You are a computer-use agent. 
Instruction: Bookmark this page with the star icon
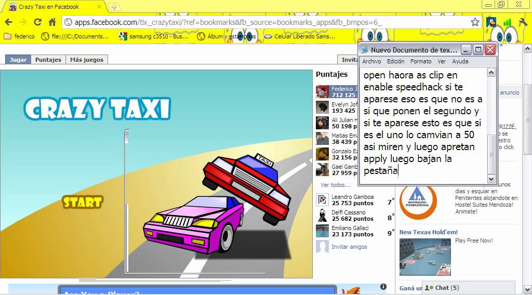click(x=475, y=22)
